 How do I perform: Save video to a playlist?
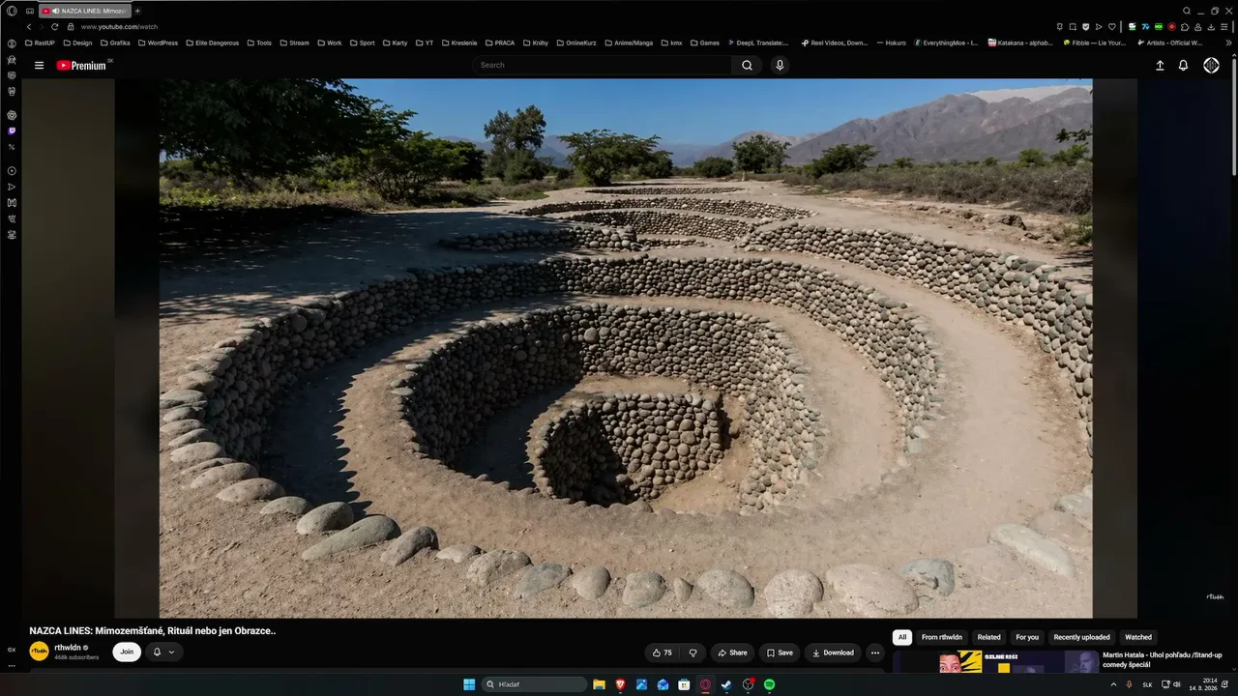point(780,652)
